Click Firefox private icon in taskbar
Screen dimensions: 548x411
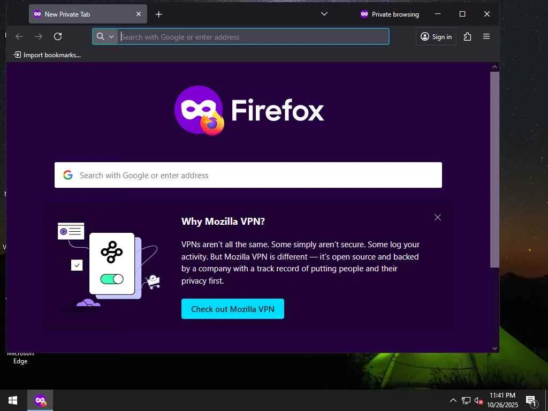pyautogui.click(x=40, y=400)
